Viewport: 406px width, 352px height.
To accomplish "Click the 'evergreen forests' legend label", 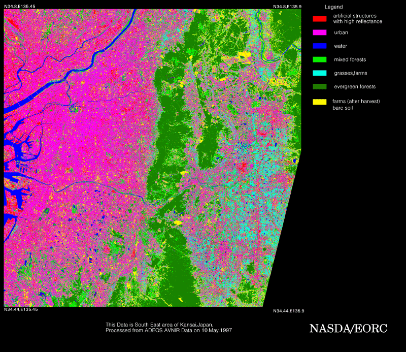I will click(x=355, y=86).
